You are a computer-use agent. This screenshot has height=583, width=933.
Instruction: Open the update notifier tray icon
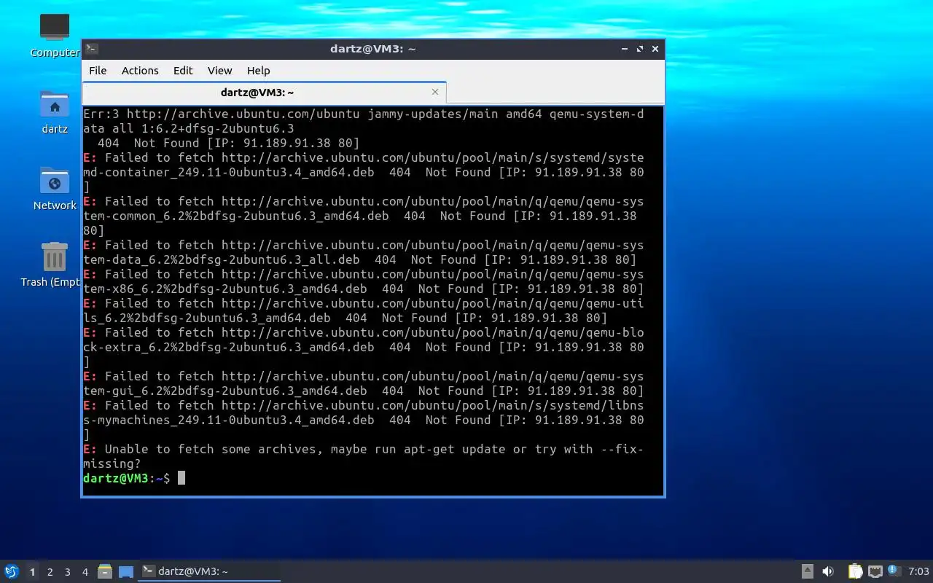pyautogui.click(x=894, y=571)
